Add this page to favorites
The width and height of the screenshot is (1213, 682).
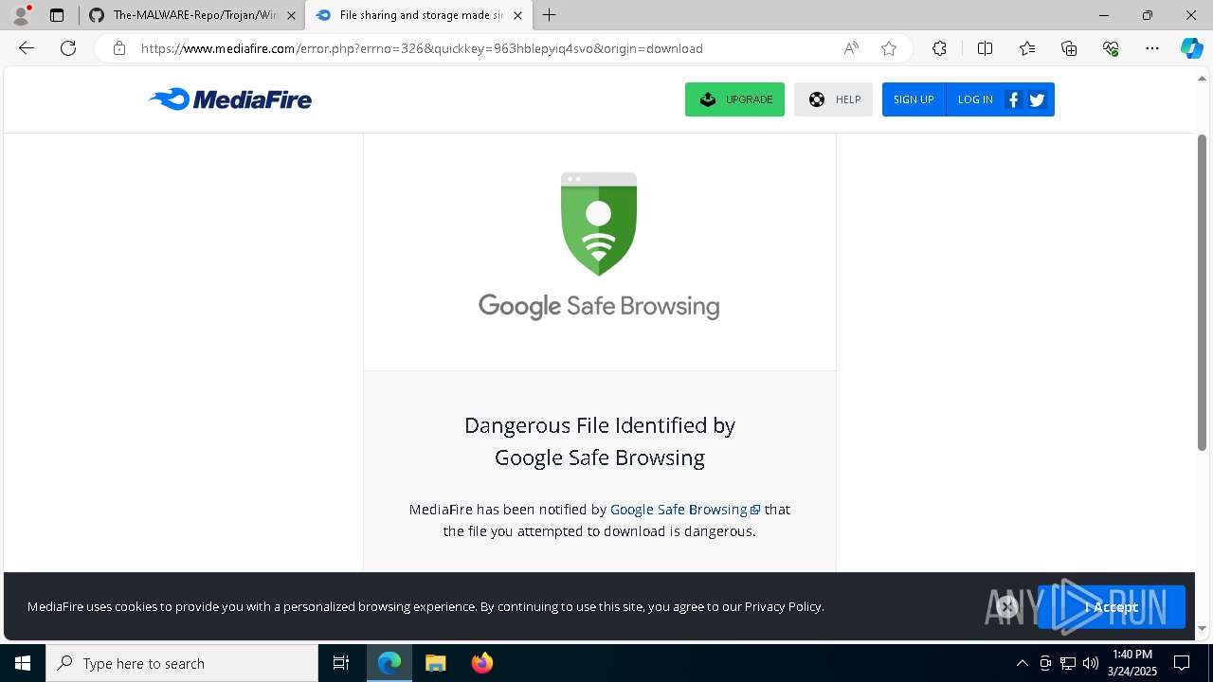pos(888,48)
